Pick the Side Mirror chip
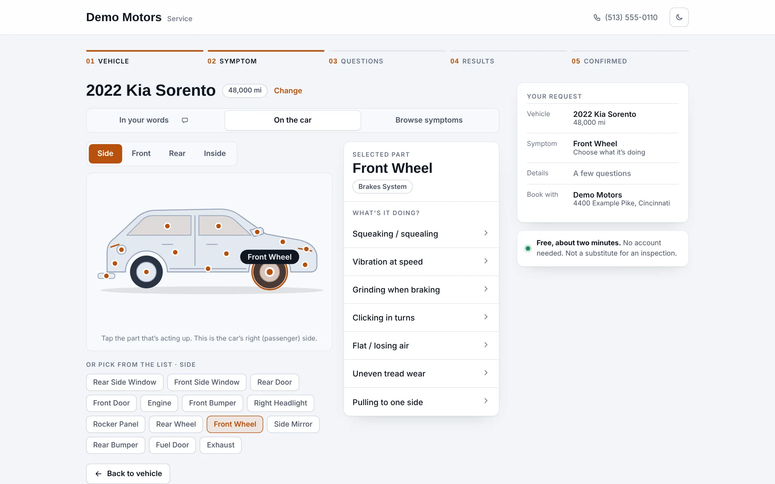Viewport: 775px width, 484px height. [293, 424]
